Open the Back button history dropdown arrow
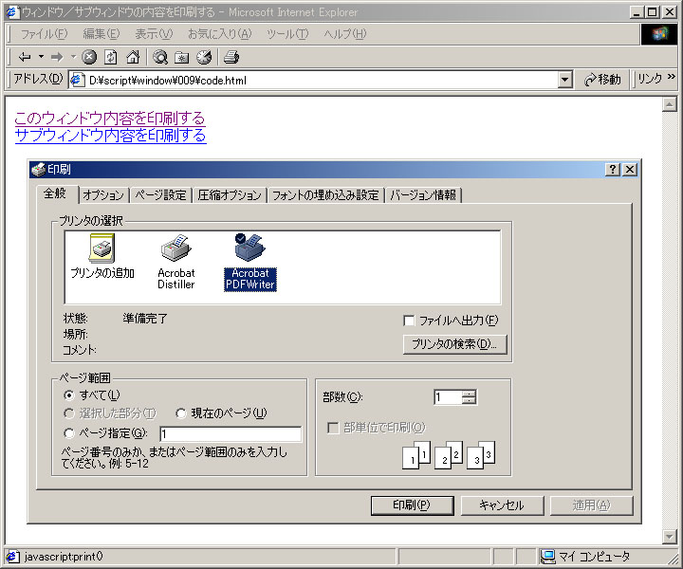Screen dimensions: 683x569 point(41,57)
